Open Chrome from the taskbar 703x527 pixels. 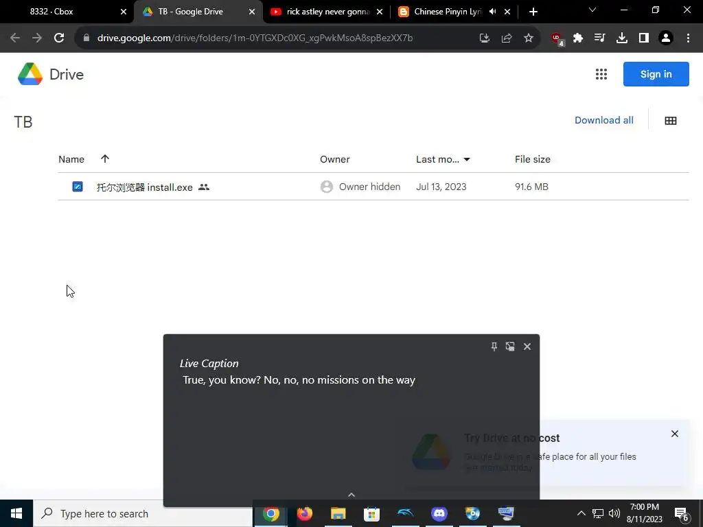270,513
